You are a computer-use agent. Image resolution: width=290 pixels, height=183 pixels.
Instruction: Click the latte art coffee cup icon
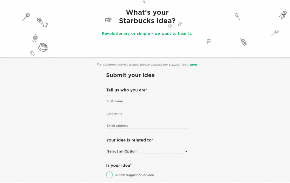click(x=43, y=47)
